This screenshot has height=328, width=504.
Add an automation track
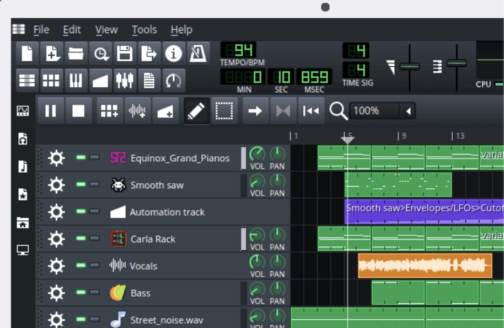click(165, 111)
